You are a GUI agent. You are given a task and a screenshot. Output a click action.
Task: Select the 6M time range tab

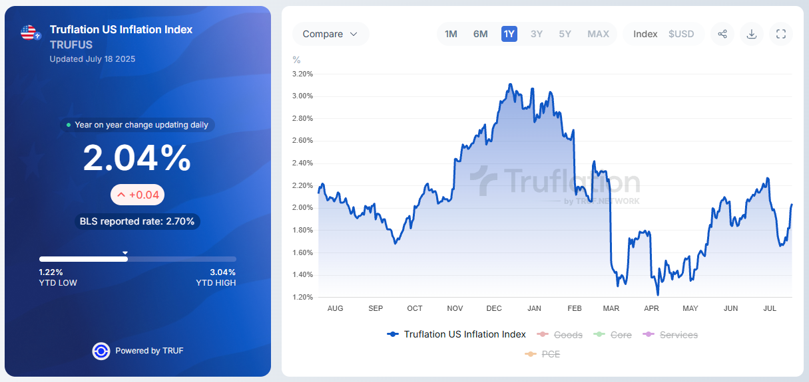coord(481,34)
